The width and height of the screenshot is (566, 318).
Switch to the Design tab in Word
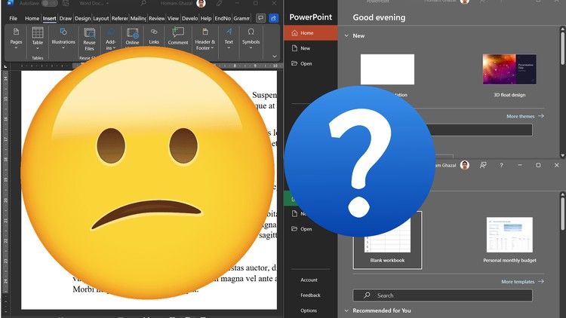[83, 18]
